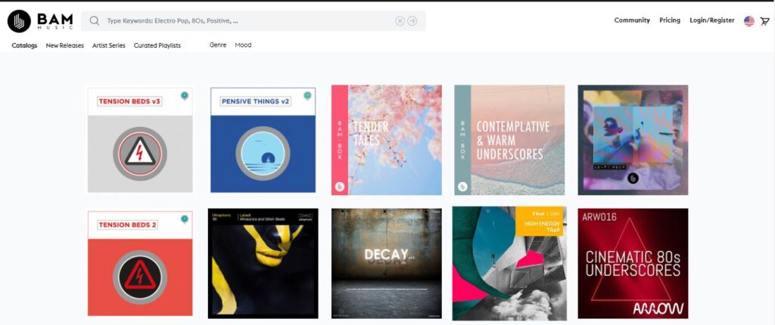Viewport: 775px width, 325px height.
Task: Click the teal badge on Tension Beds v3
Action: 185,95
